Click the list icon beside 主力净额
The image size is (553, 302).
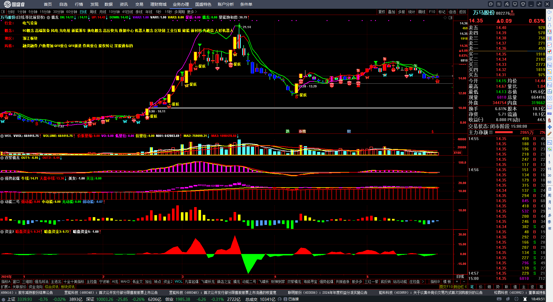(x=491, y=133)
